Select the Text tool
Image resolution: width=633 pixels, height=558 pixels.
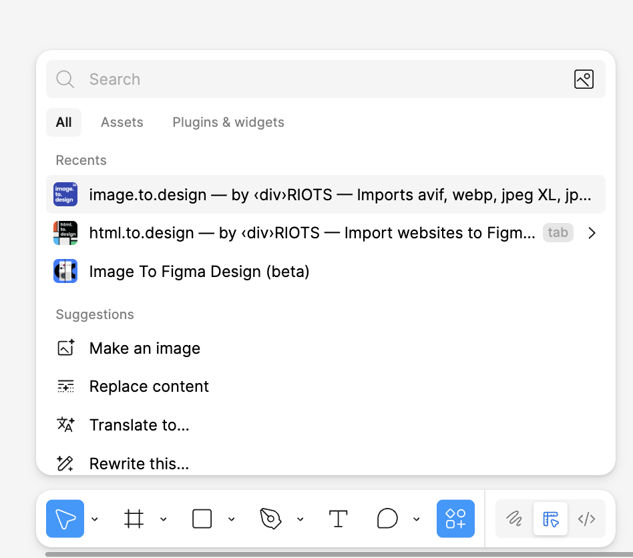point(339,519)
